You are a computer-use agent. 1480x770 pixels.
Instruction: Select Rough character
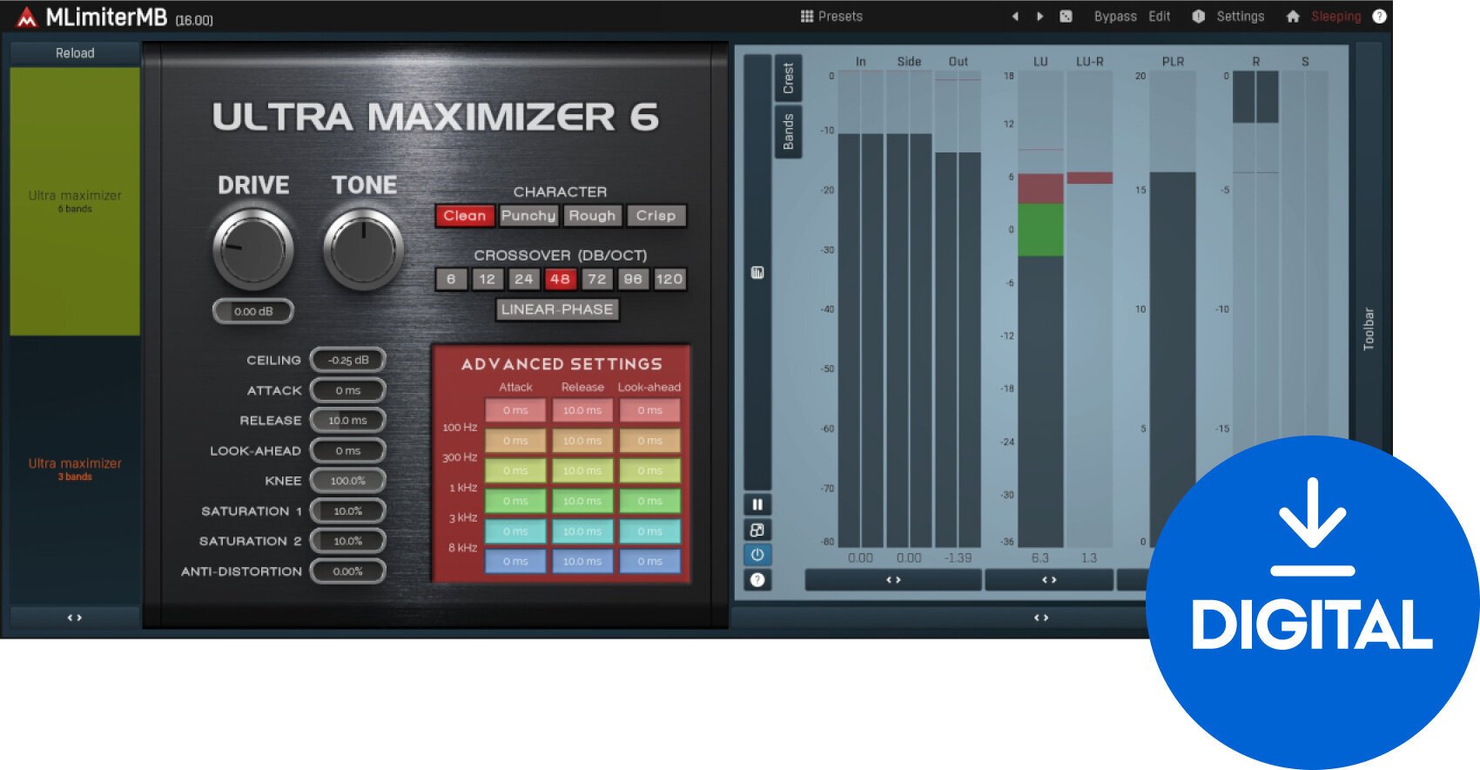pyautogui.click(x=592, y=215)
